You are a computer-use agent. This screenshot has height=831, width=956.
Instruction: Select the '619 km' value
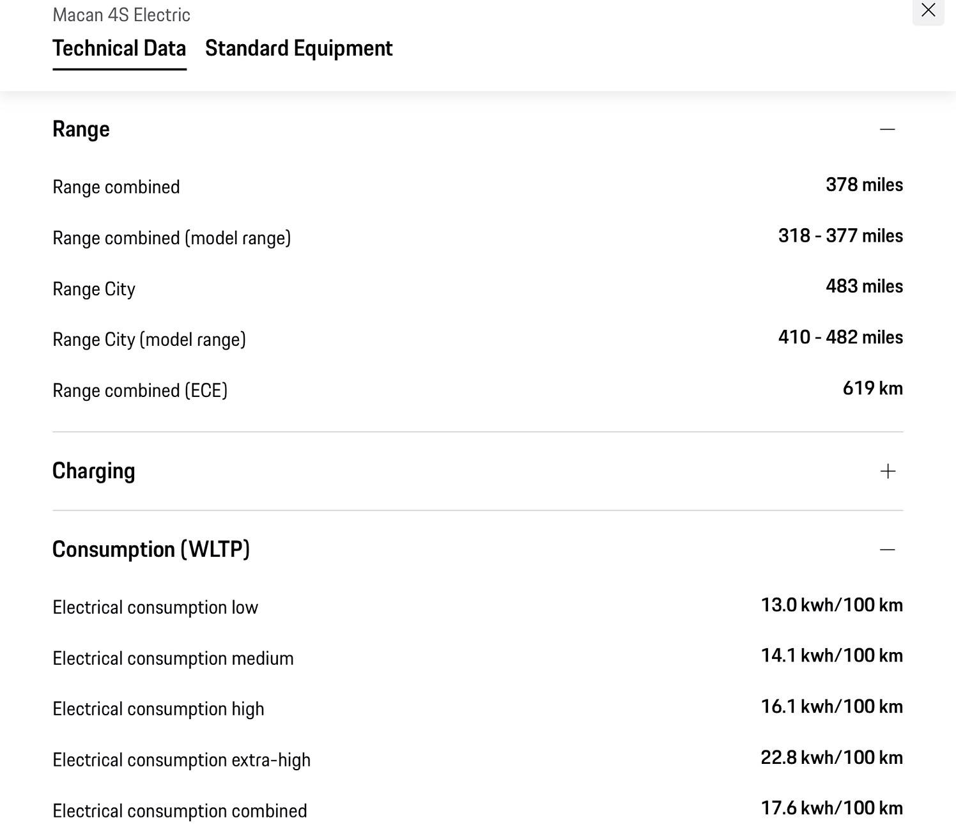pyautogui.click(x=873, y=389)
